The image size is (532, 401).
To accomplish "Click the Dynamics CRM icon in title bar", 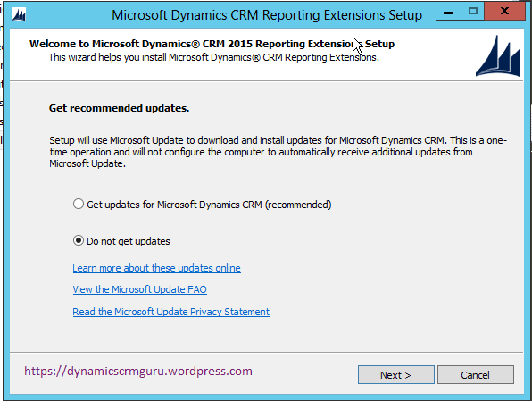I will tap(19, 15).
